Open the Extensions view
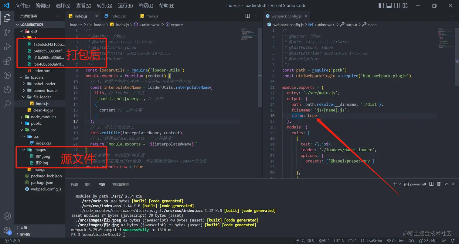This screenshot has height=244, width=459. click(7, 61)
